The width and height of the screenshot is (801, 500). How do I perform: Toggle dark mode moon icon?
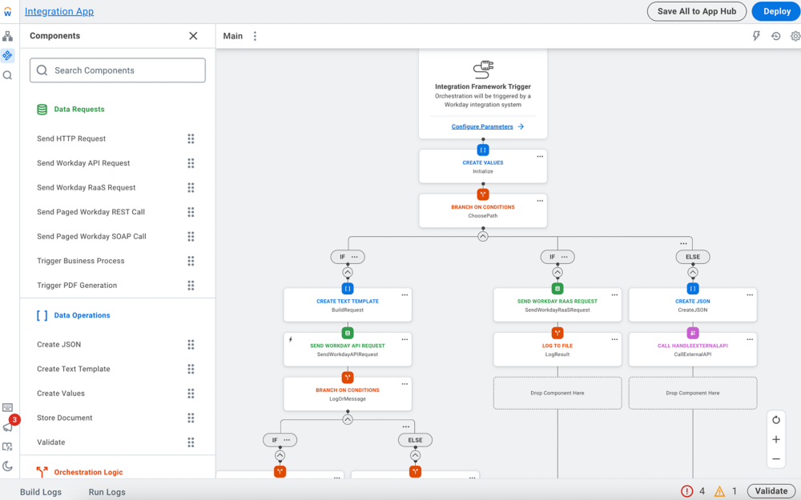coord(8,466)
